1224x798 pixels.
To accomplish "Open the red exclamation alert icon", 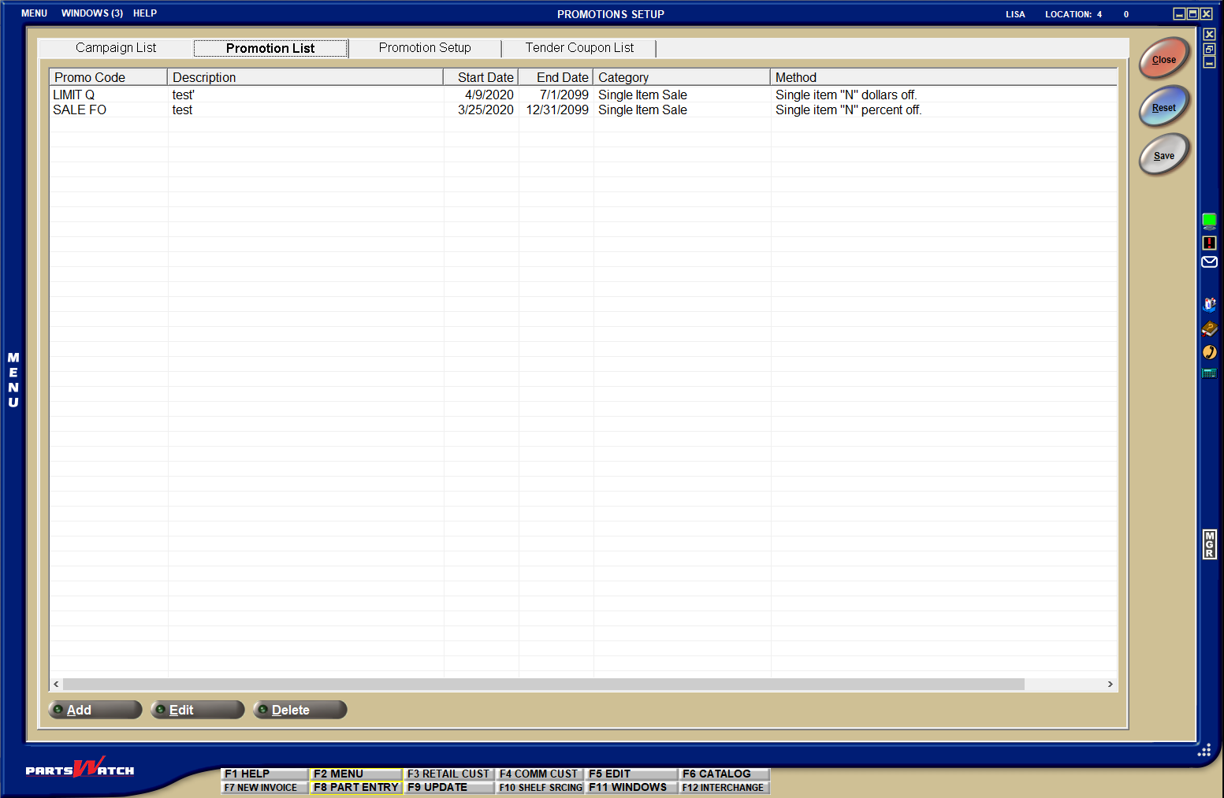I will (x=1209, y=243).
